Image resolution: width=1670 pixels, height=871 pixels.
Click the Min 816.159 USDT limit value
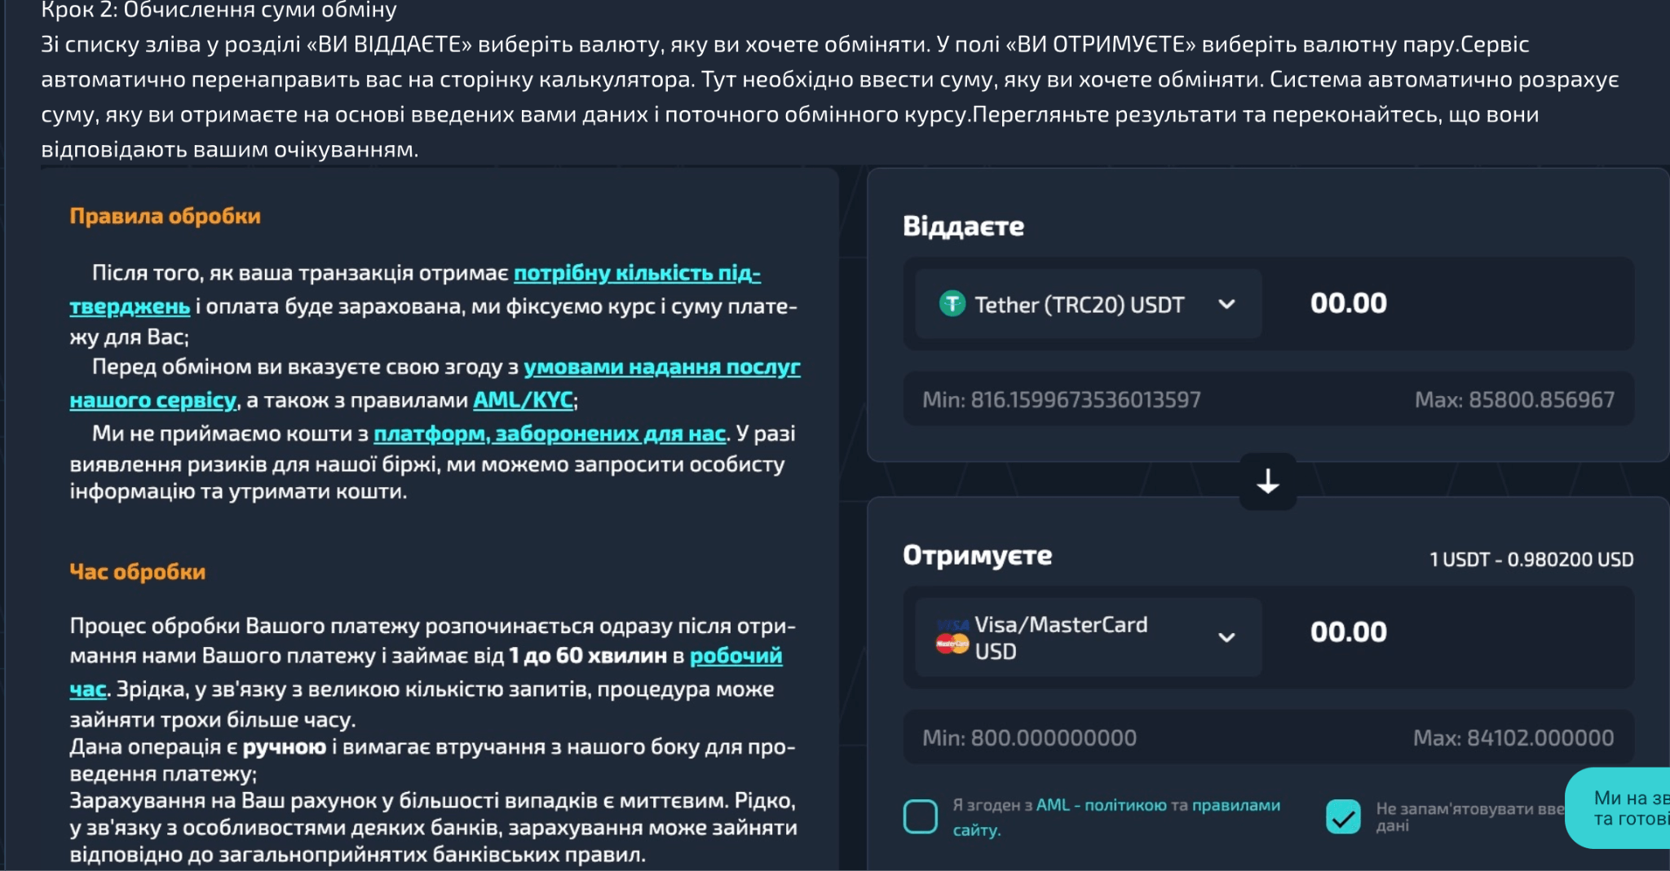pyautogui.click(x=1061, y=400)
